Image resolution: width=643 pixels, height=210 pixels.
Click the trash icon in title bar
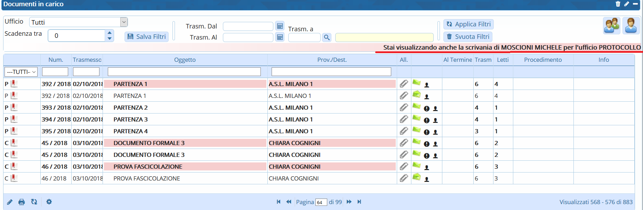tap(618, 4)
